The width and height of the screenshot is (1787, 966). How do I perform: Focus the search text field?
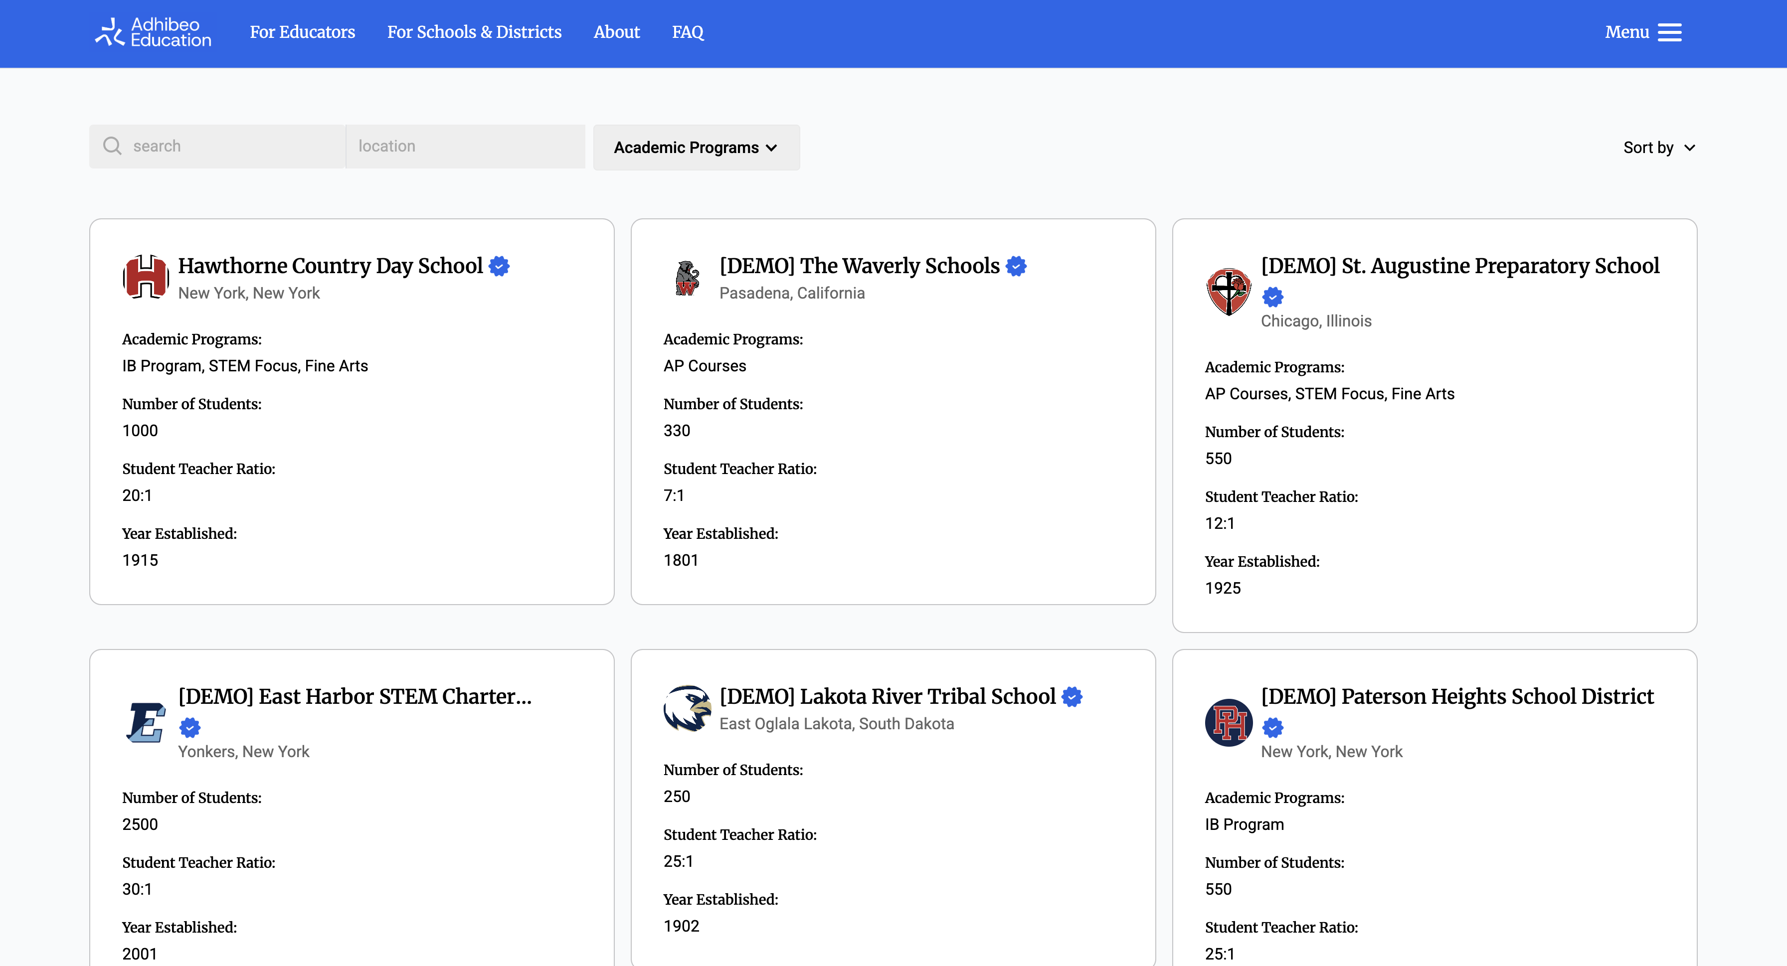click(236, 147)
